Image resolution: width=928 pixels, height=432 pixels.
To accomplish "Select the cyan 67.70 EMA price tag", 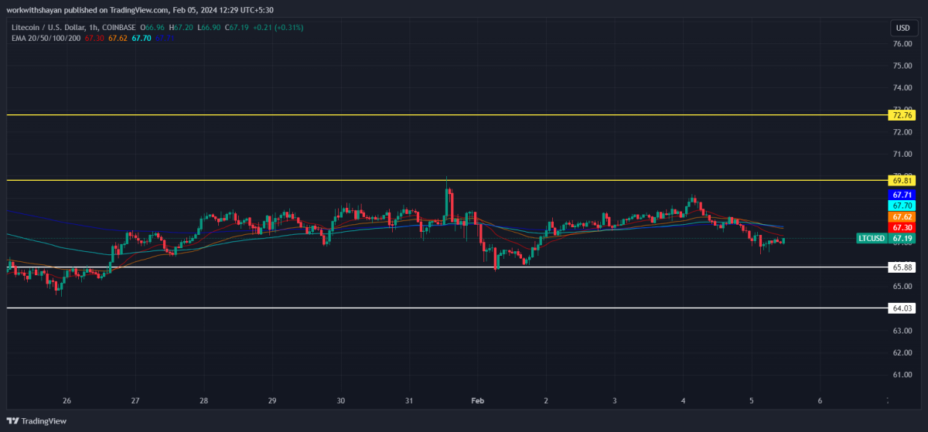I will tap(902, 206).
